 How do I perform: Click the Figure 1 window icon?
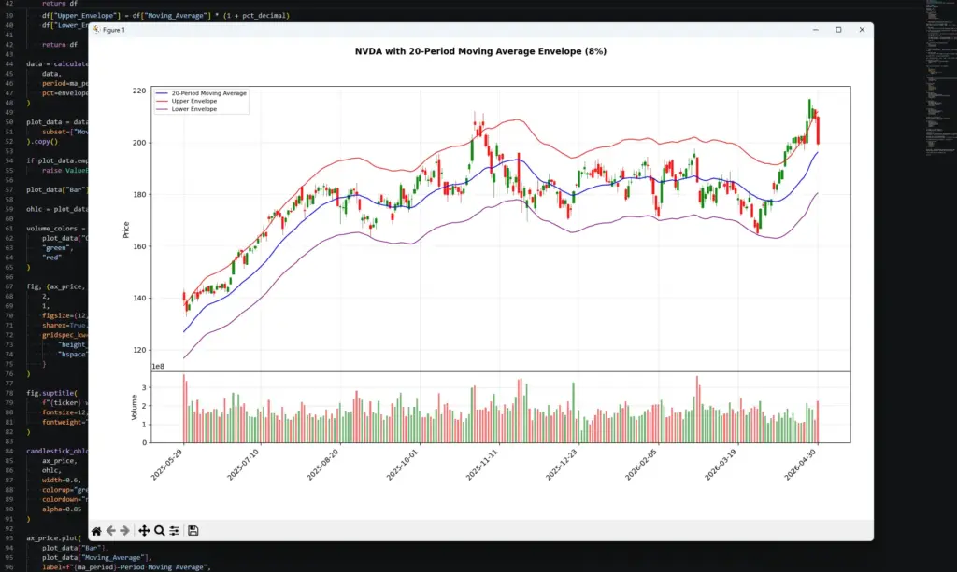point(96,29)
